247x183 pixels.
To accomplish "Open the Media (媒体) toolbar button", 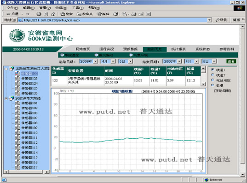I will point(103,14).
